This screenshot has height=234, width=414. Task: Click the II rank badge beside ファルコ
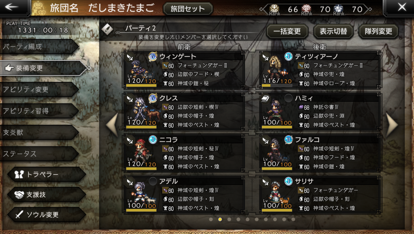pos(289,140)
